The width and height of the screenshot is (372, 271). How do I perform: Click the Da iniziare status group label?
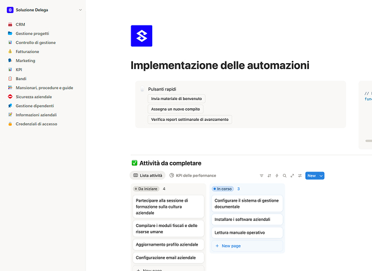[146, 189]
